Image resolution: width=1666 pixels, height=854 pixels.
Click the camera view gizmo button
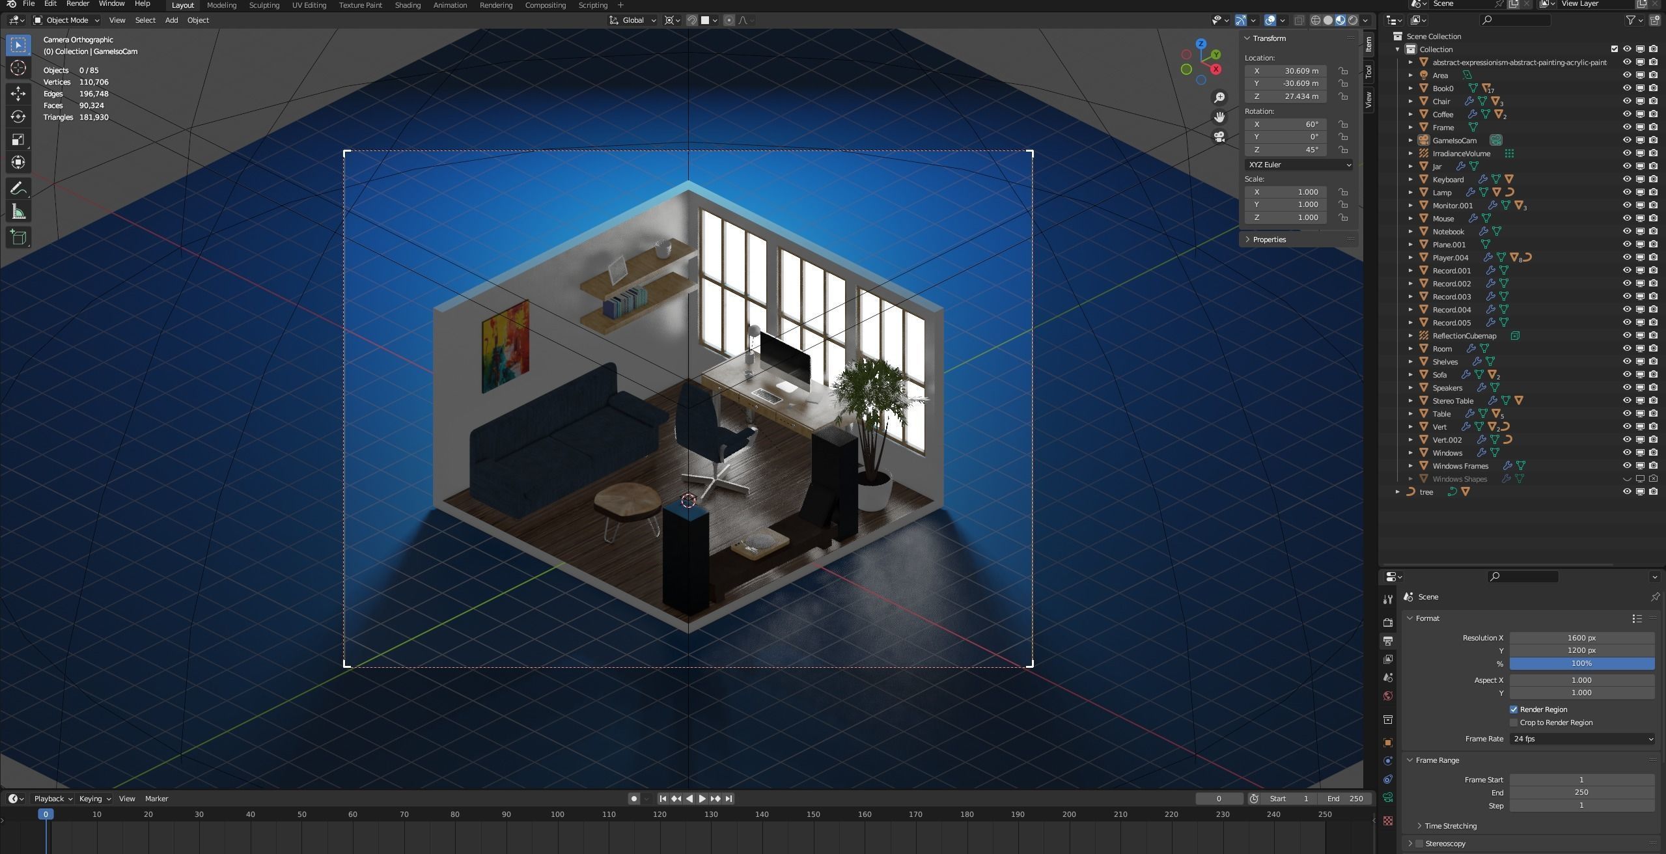1219,137
